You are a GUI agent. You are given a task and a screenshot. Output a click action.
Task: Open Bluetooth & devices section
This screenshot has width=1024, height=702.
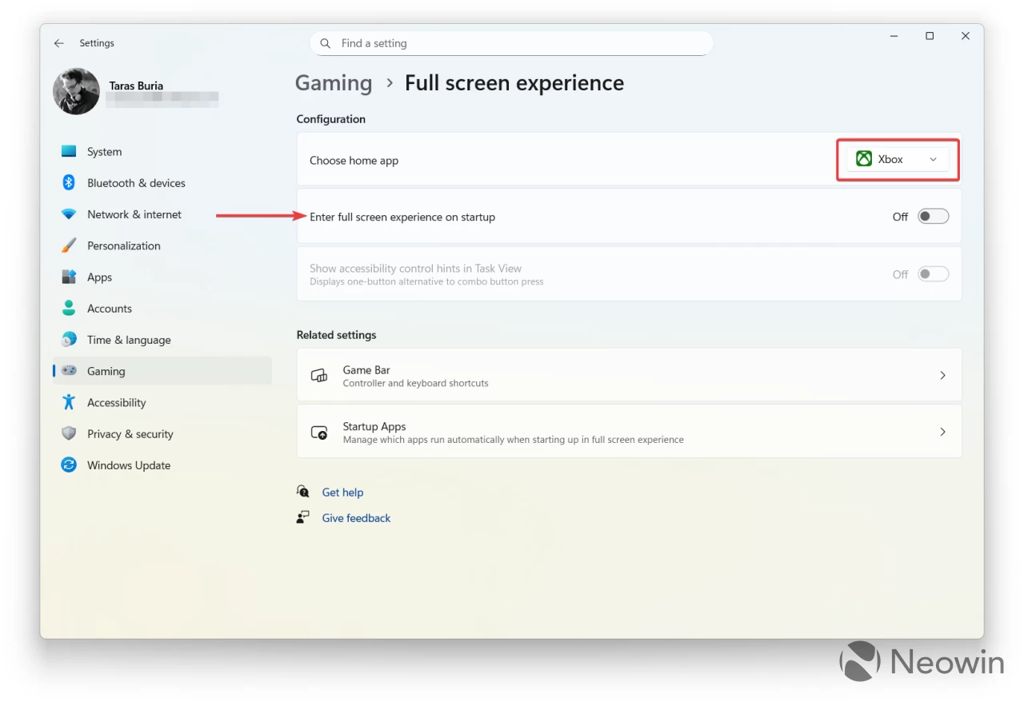[x=162, y=183]
